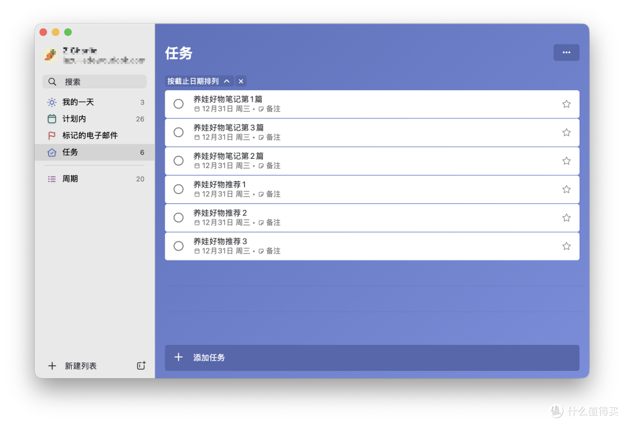The image size is (624, 424).
Task: Click the count 20 beside 周期
Action: (140, 179)
